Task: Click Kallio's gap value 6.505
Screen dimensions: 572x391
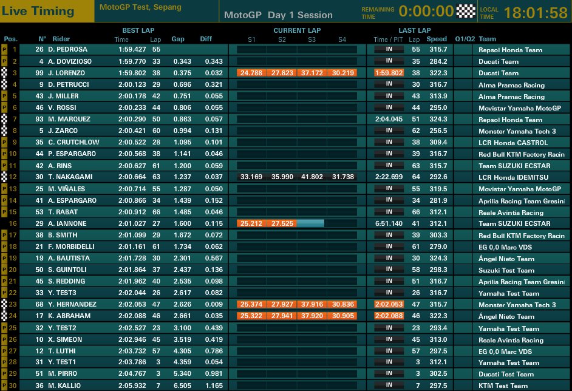Action: click(182, 386)
